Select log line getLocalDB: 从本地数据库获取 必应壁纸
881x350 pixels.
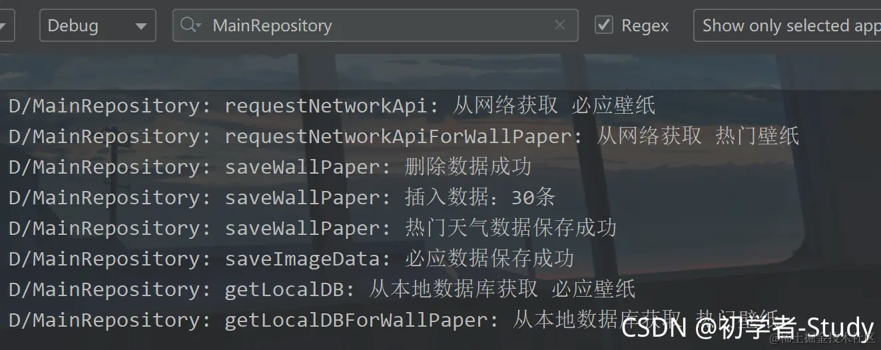[322, 289]
